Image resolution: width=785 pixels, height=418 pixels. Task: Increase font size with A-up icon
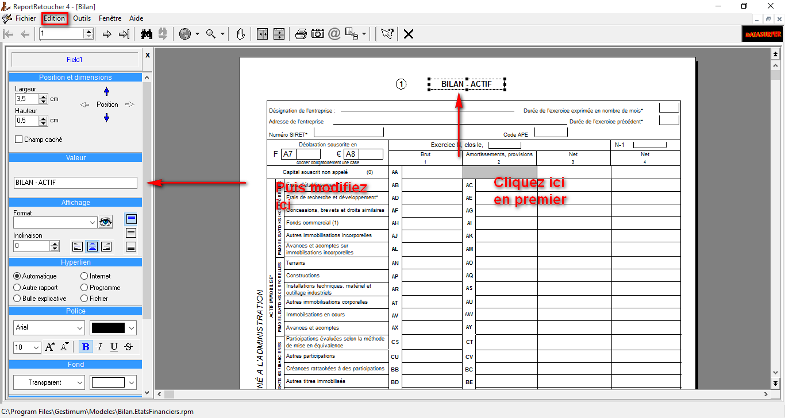point(50,347)
